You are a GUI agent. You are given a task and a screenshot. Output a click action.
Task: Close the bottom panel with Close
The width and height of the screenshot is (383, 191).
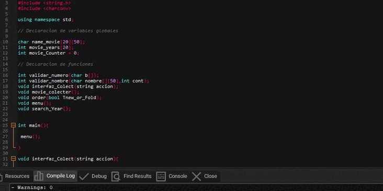tap(205, 176)
